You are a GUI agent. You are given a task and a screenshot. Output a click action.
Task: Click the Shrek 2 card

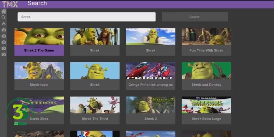point(151,110)
